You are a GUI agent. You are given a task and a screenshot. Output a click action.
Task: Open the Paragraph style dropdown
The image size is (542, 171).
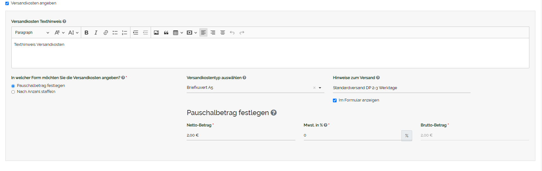coord(32,33)
